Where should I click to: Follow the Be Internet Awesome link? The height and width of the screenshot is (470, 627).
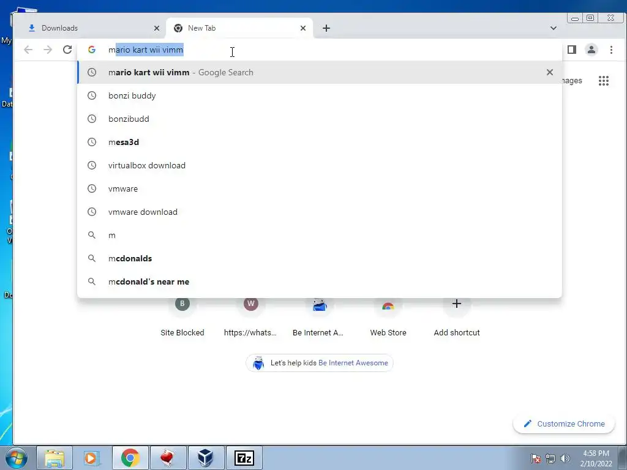click(353, 363)
